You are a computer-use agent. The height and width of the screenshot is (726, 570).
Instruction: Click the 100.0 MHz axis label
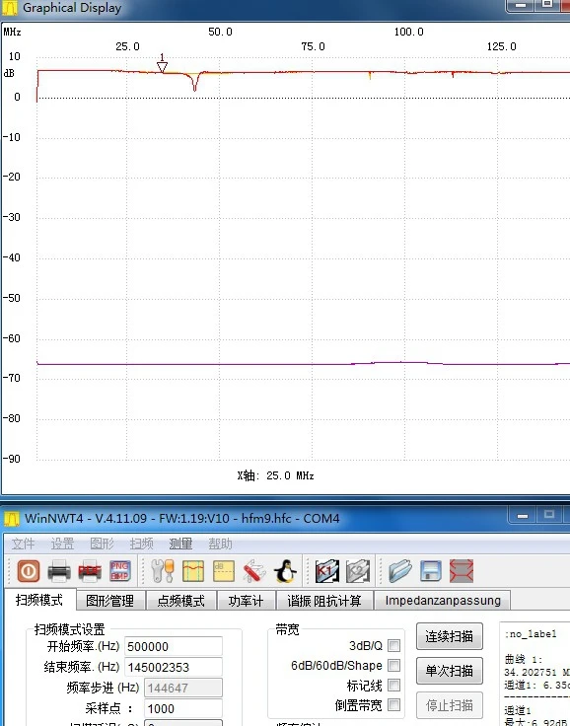(x=409, y=32)
